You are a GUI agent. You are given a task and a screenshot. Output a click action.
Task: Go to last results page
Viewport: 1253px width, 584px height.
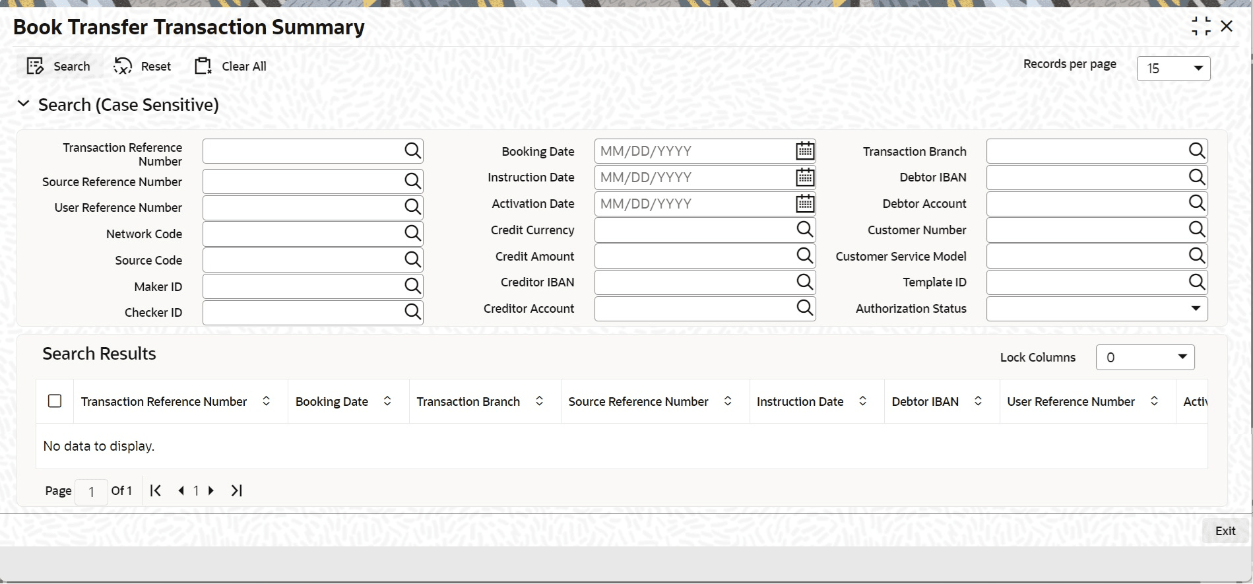click(236, 490)
